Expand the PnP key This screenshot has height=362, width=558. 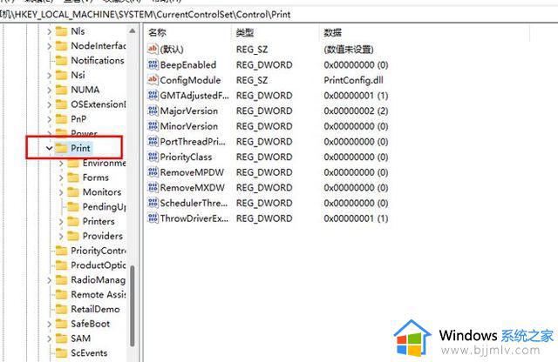click(49, 119)
